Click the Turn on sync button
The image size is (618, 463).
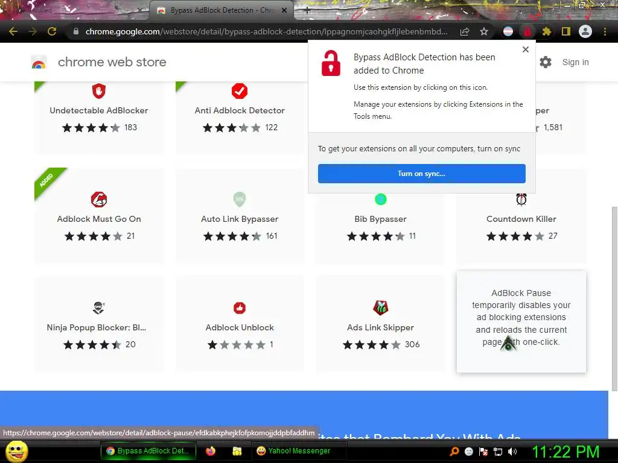(422, 174)
